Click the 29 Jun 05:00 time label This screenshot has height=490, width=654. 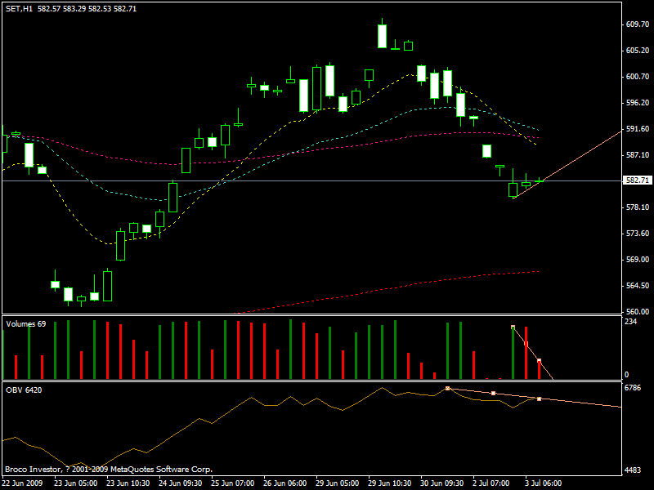coord(337,483)
